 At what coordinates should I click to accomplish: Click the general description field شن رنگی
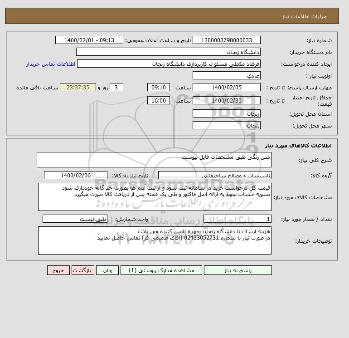(x=154, y=160)
